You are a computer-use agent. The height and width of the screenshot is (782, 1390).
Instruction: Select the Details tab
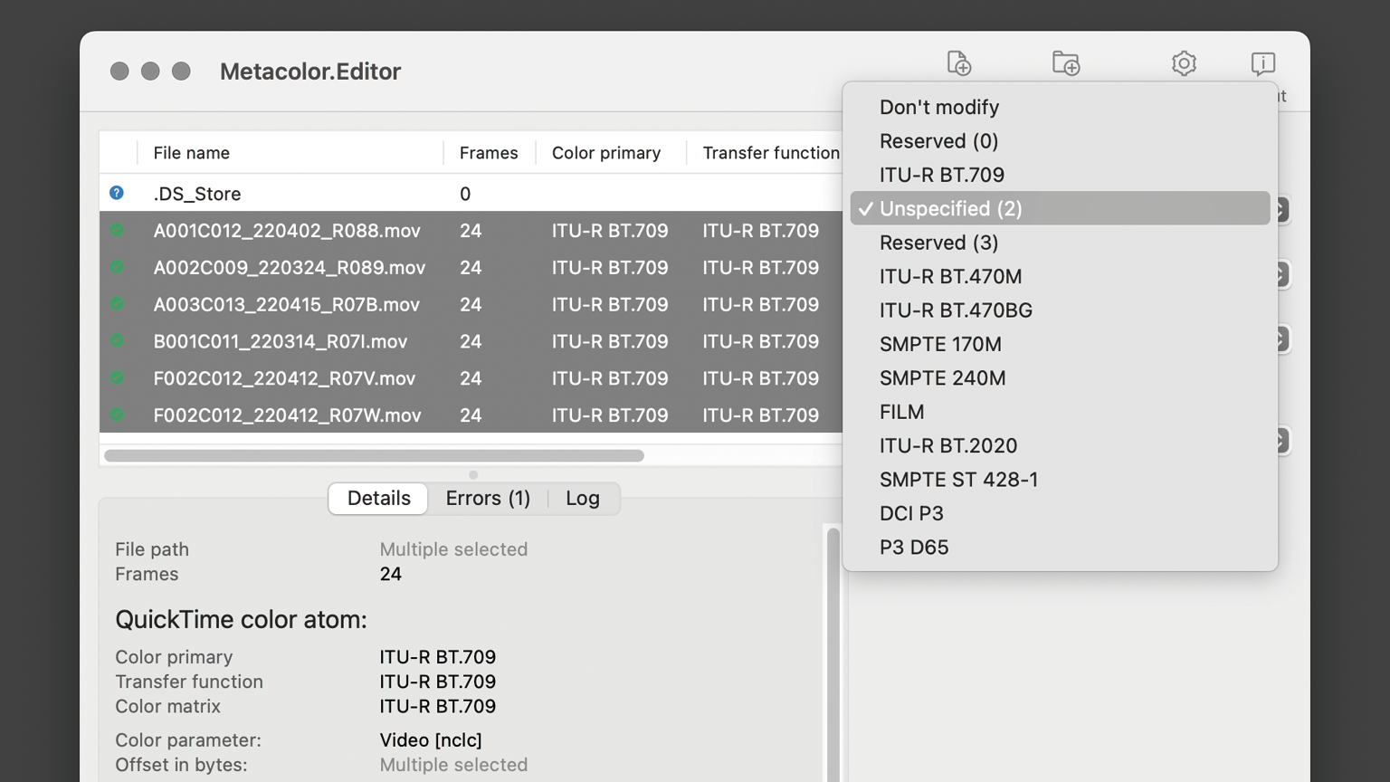pyautogui.click(x=378, y=498)
